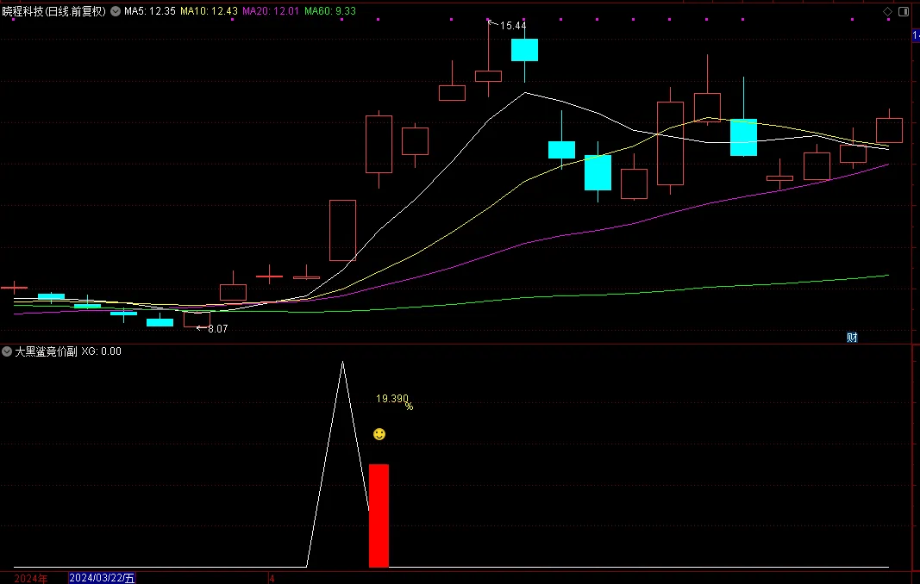The width and height of the screenshot is (920, 584).
Task: Click the 2024/03/22/五 date label
Action: tap(102, 578)
